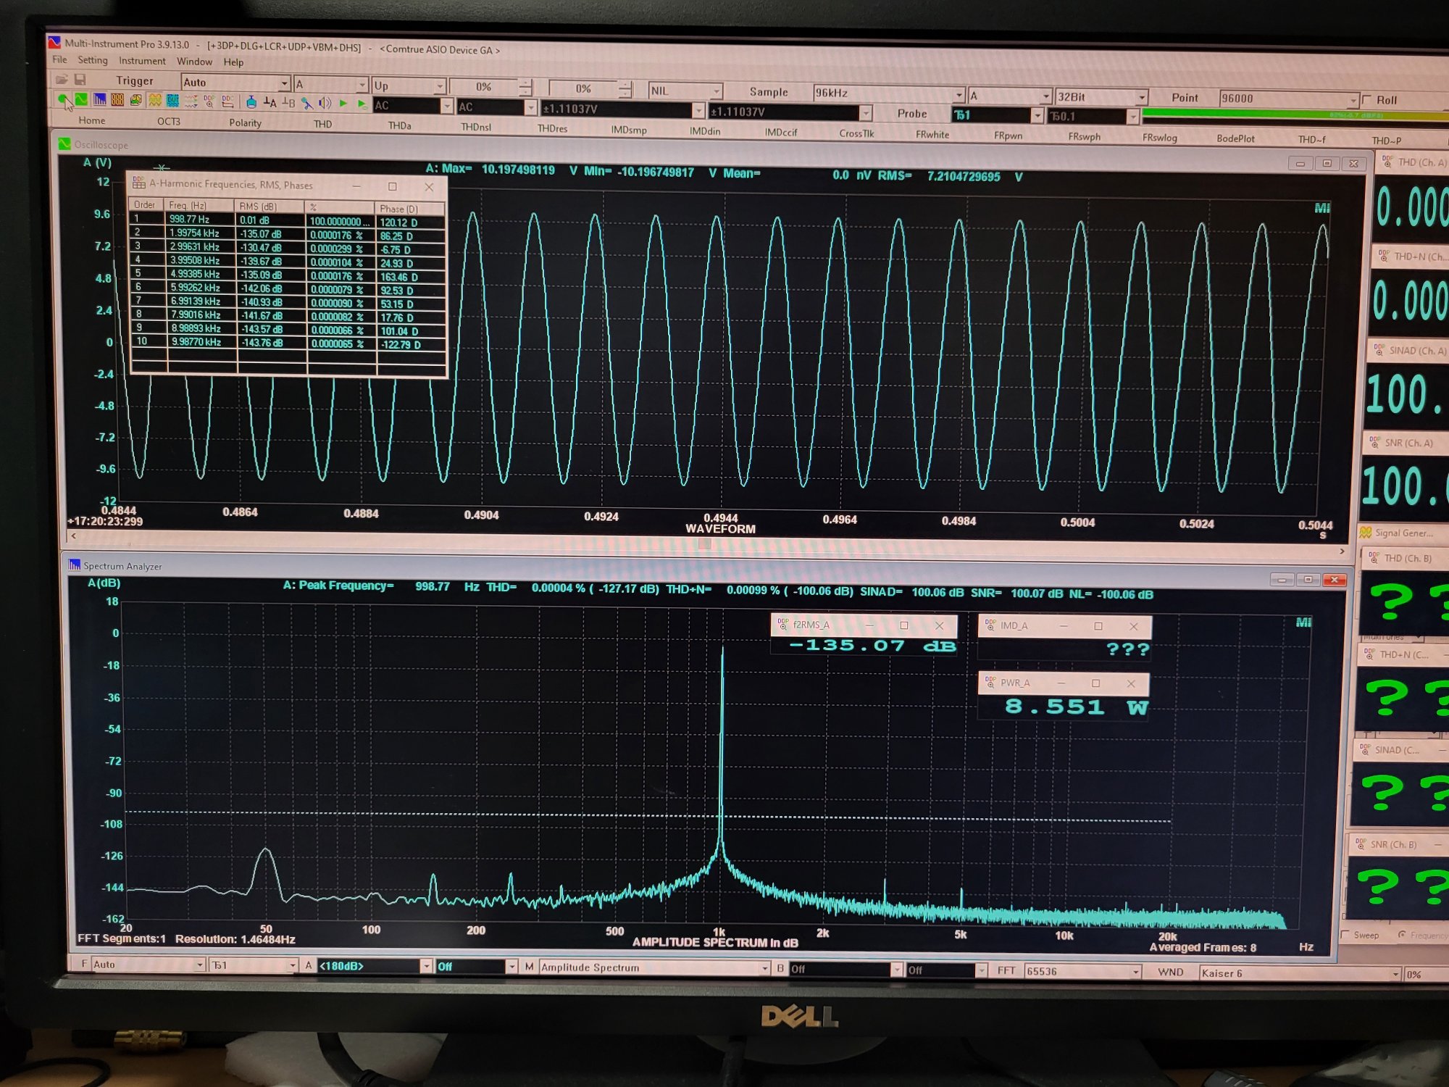The image size is (1449, 1087).
Task: Click the FRwhite hot panel button
Action: coord(932,134)
